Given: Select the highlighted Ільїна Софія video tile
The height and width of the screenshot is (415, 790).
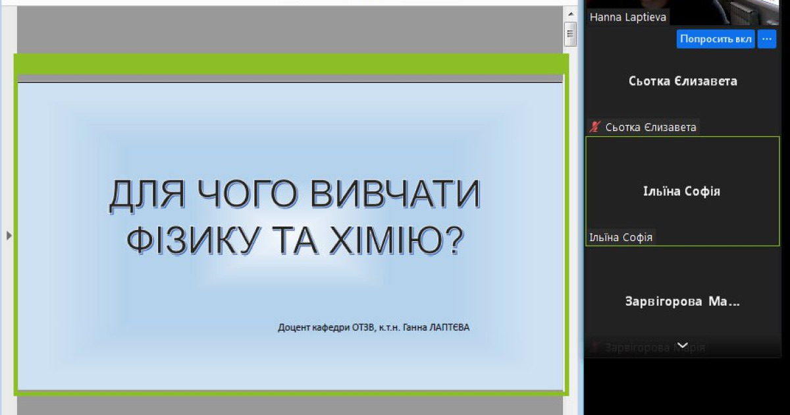Looking at the screenshot, I should tap(683, 191).
